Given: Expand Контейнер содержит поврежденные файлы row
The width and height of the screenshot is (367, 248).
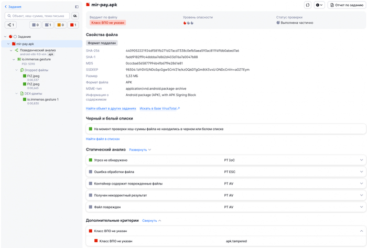Looking at the screenshot, I should click(x=226, y=184).
